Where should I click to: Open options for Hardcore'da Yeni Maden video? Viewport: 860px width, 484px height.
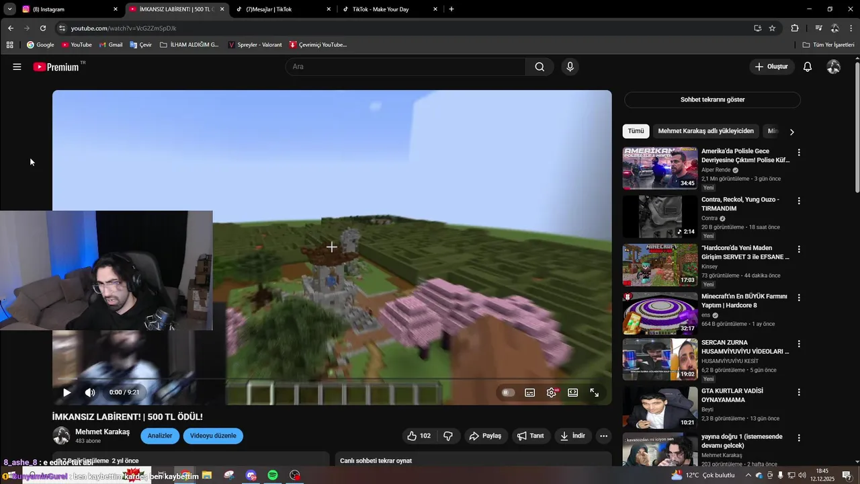pos(799,249)
